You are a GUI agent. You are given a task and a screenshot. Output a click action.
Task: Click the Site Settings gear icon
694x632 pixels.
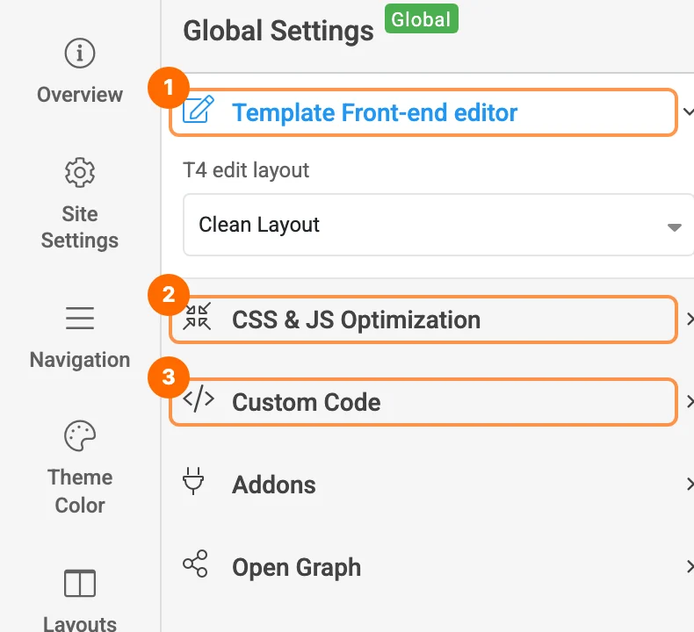pyautogui.click(x=80, y=173)
